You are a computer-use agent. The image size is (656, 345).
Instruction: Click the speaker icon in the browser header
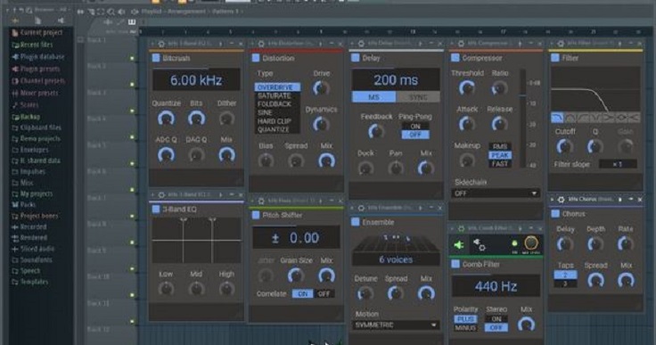tap(61, 21)
